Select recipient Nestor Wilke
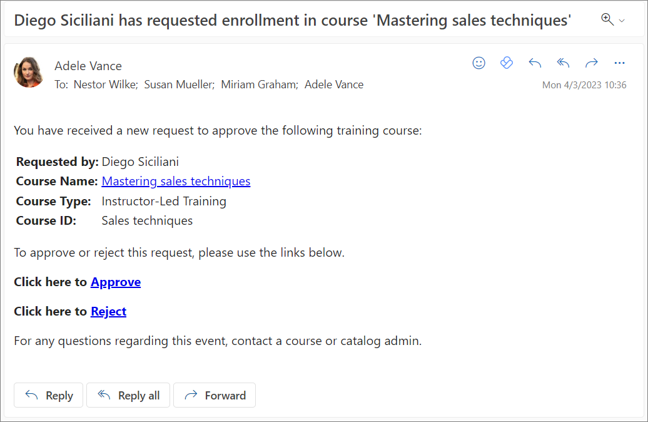Viewport: 648px width, 422px height. coord(105,85)
